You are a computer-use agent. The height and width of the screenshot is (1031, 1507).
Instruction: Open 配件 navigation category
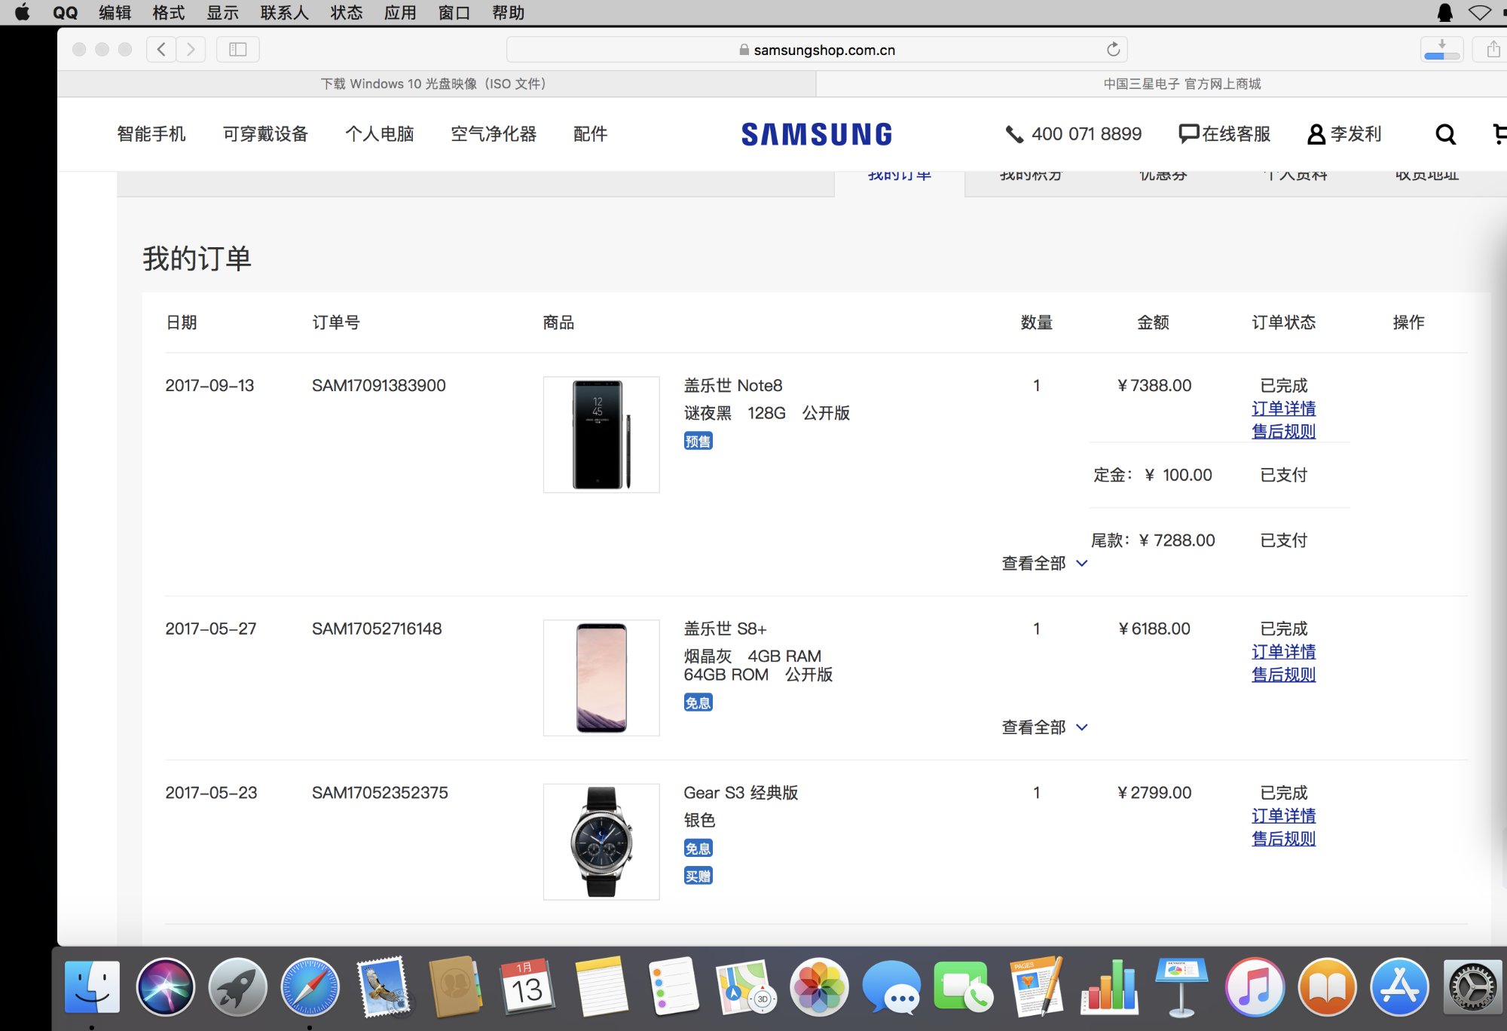[x=591, y=134]
